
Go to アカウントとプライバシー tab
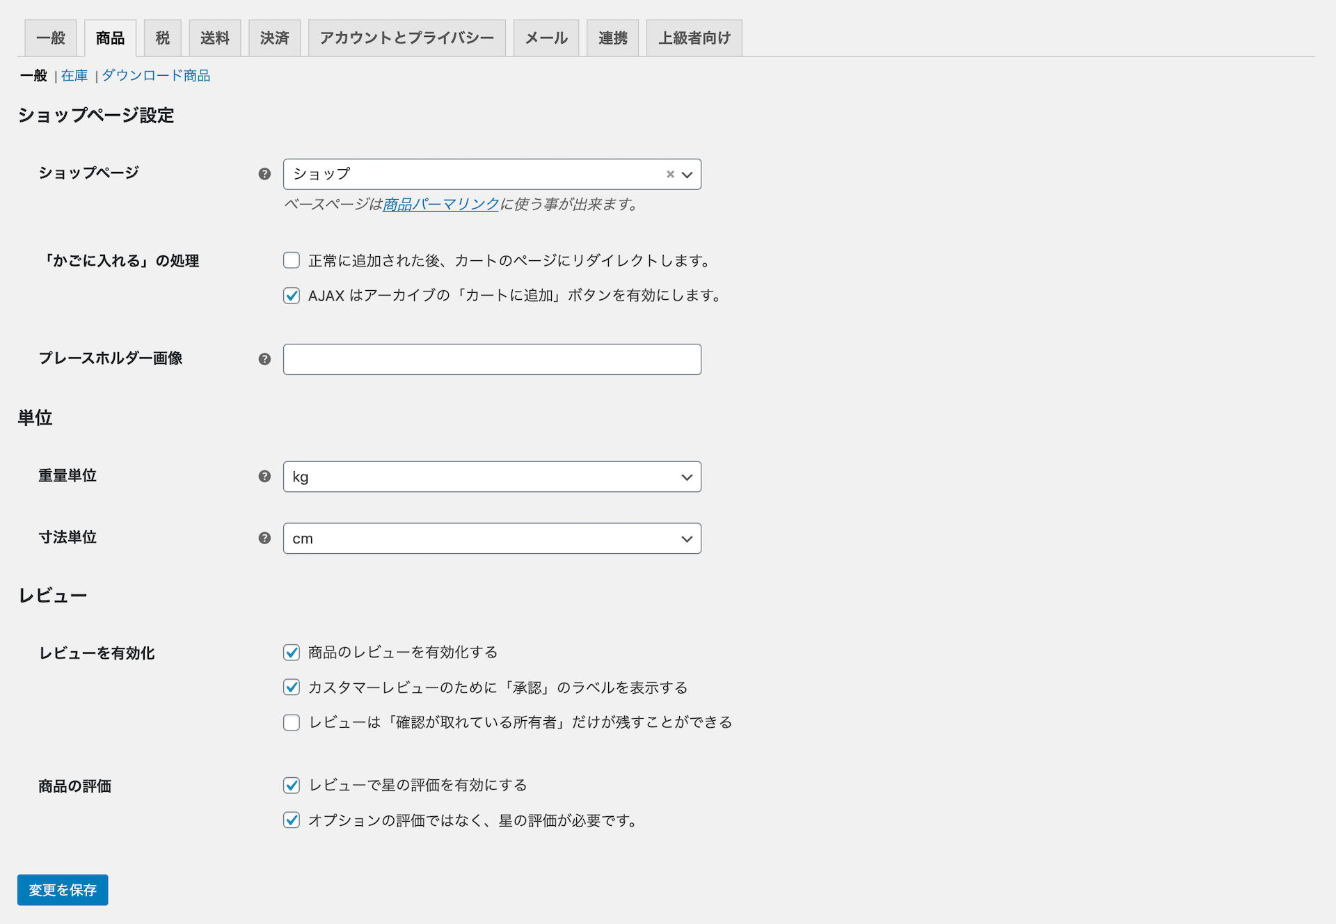tap(407, 38)
